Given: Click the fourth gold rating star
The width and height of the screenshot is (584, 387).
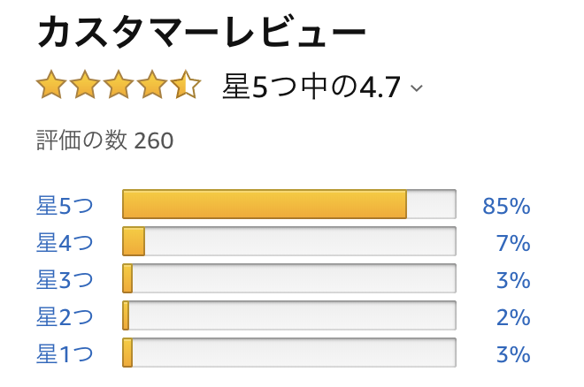Looking at the screenshot, I should click(152, 85).
